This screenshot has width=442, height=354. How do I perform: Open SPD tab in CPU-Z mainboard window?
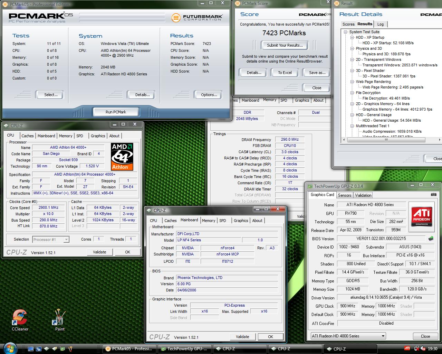[x=223, y=221]
